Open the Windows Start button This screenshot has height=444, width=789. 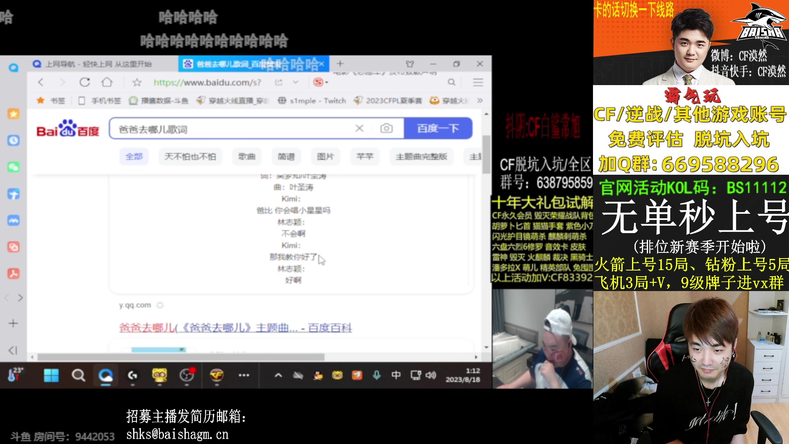(x=51, y=375)
